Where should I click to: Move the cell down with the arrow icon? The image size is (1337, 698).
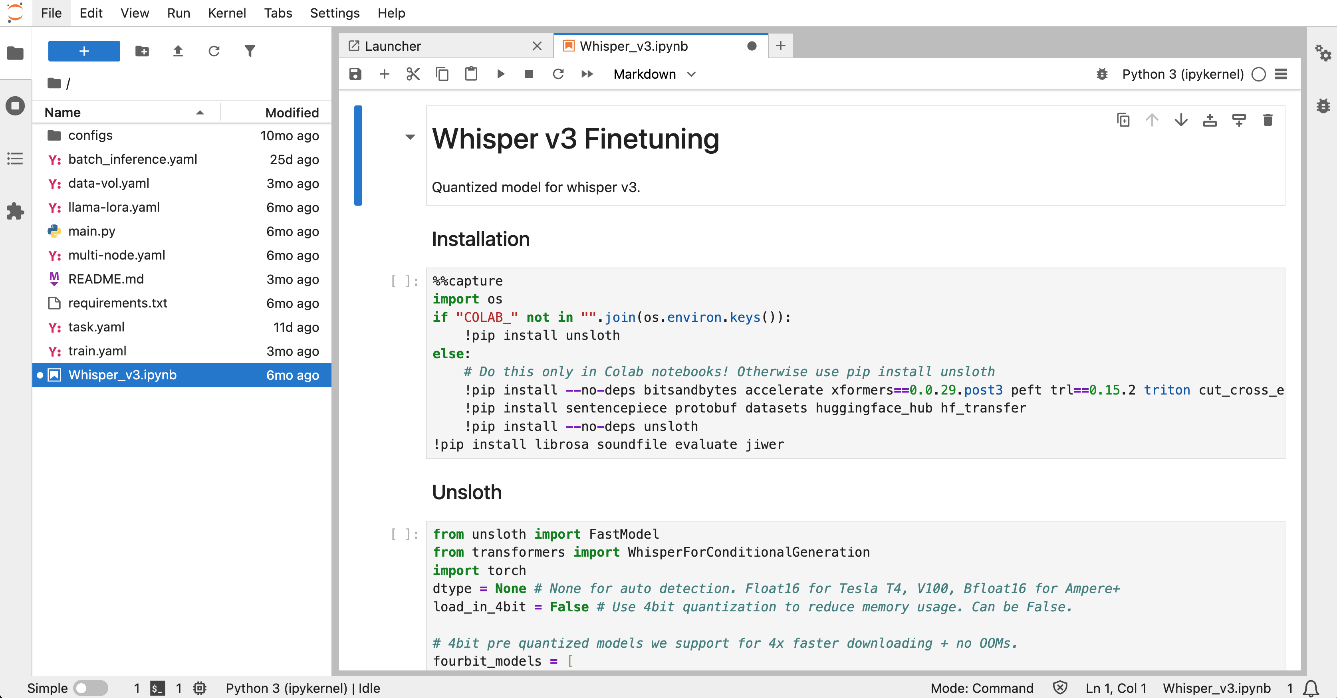[1181, 120]
